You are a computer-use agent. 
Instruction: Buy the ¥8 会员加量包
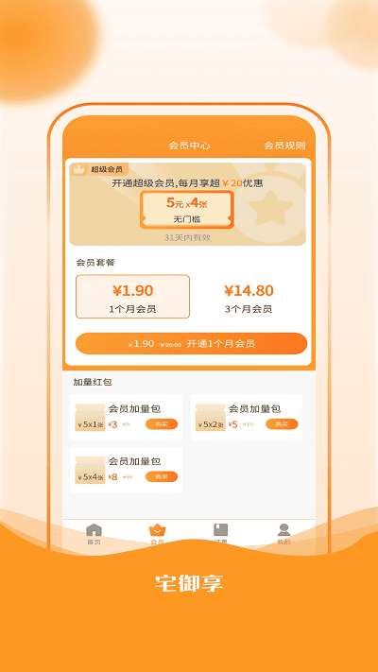pyautogui.click(x=162, y=477)
